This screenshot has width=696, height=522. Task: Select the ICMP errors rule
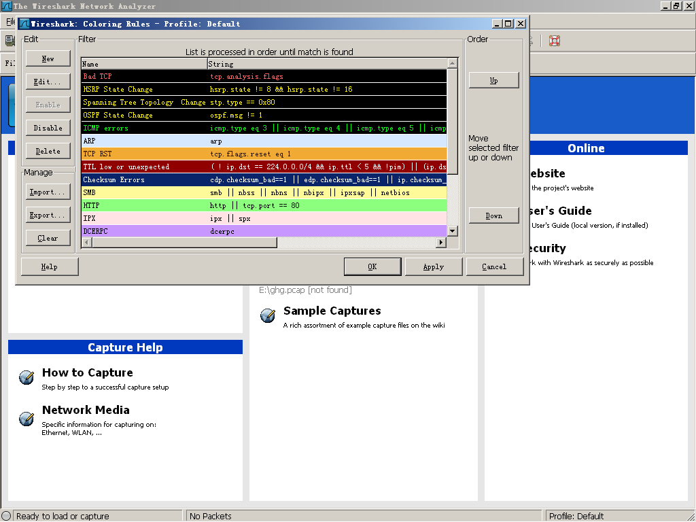click(x=264, y=128)
